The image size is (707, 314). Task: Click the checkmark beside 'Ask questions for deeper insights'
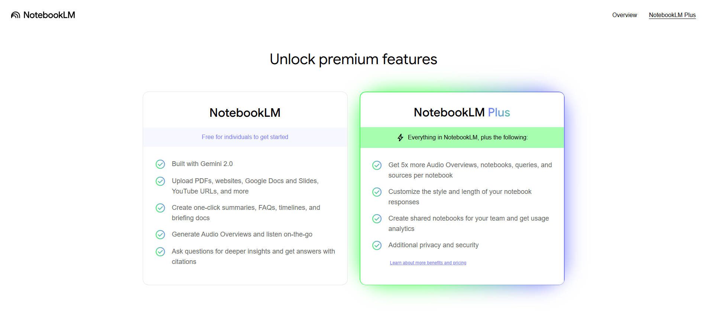[x=160, y=252]
